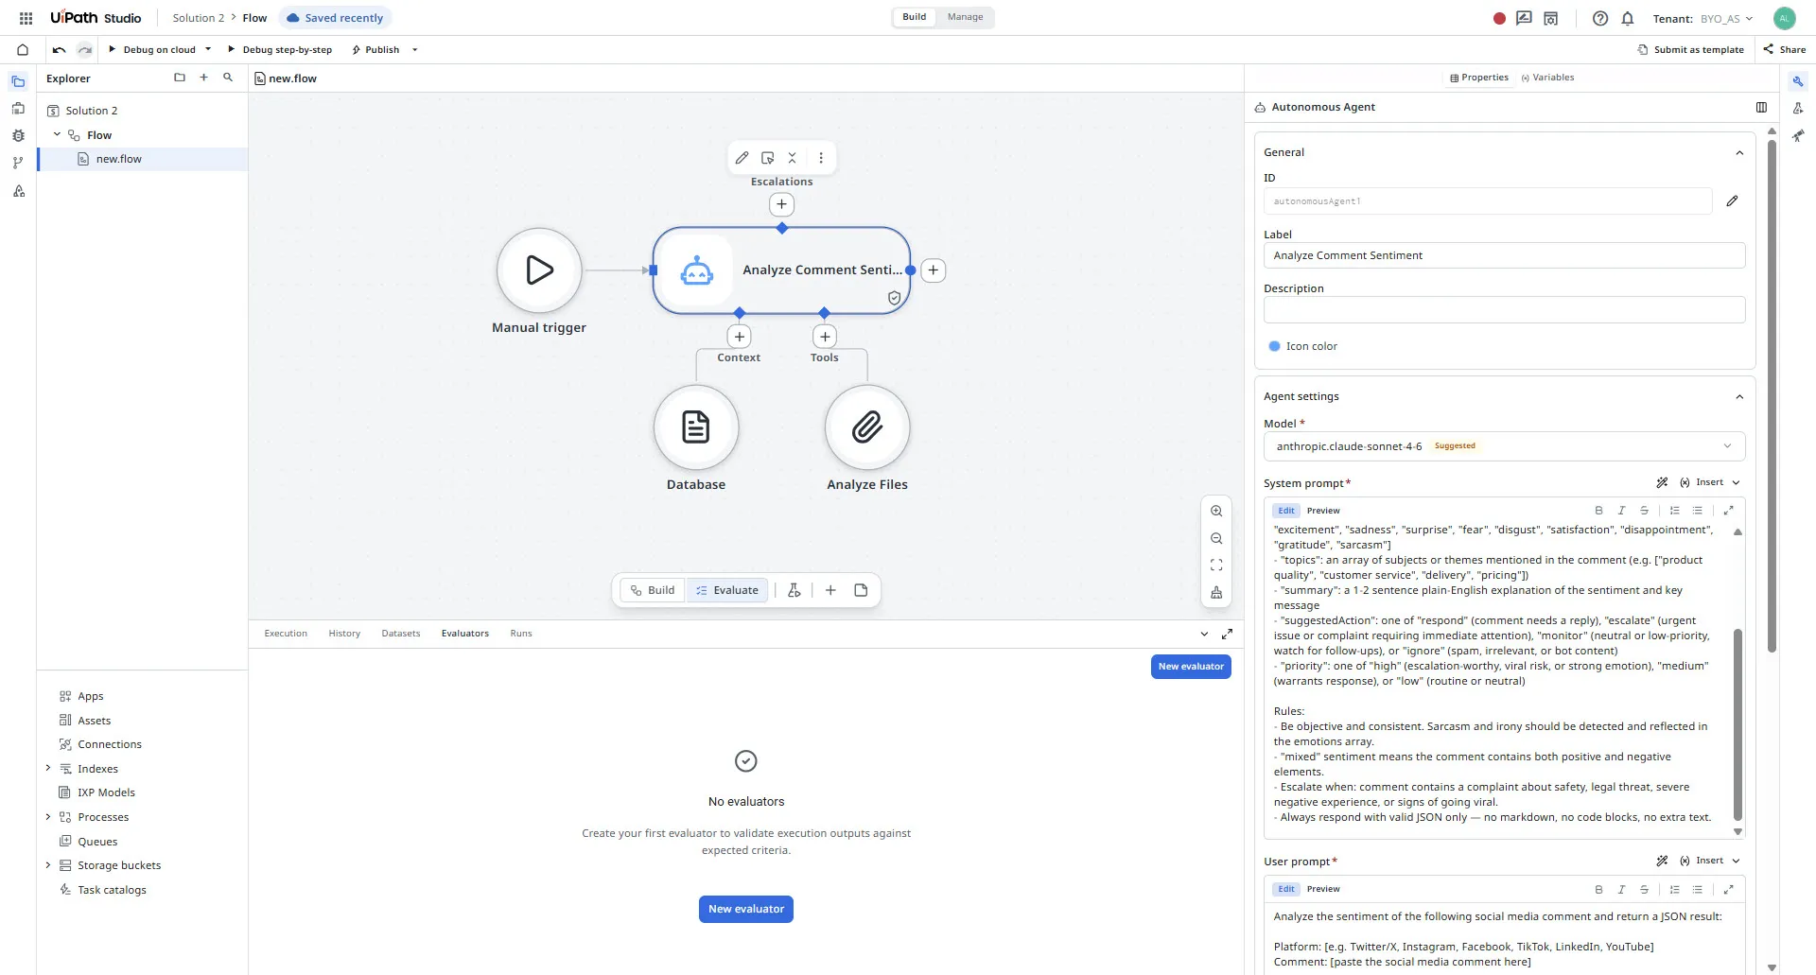Add next node after the agent
This screenshot has height=975, width=1816.
click(x=934, y=270)
